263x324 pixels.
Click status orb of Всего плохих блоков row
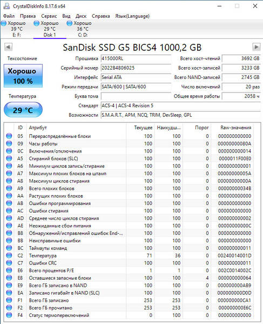click(x=9, y=188)
